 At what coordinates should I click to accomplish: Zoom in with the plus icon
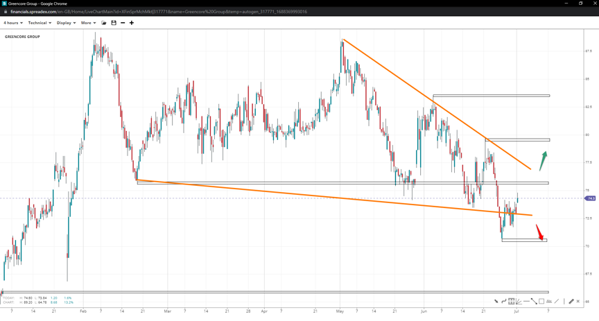tap(132, 23)
